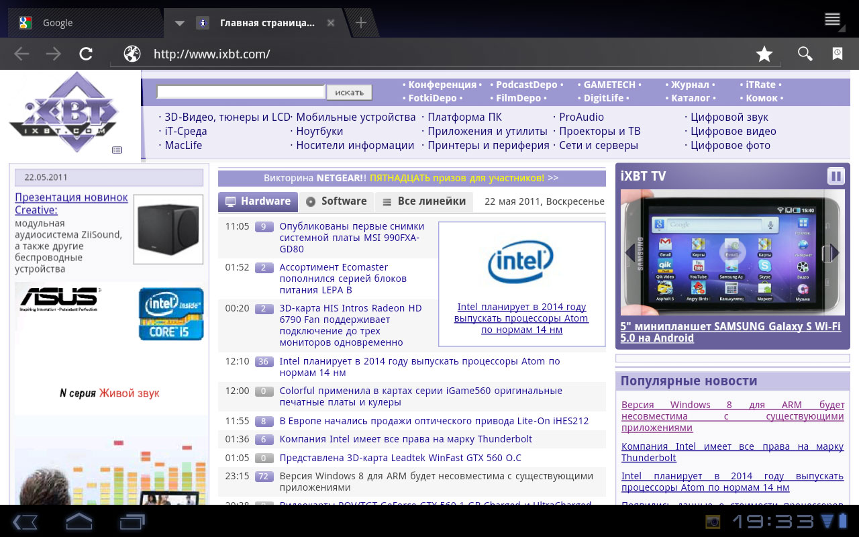Viewport: 859px width, 537px height.
Task: Pause the iXBT TV slideshow
Action: coord(836,176)
